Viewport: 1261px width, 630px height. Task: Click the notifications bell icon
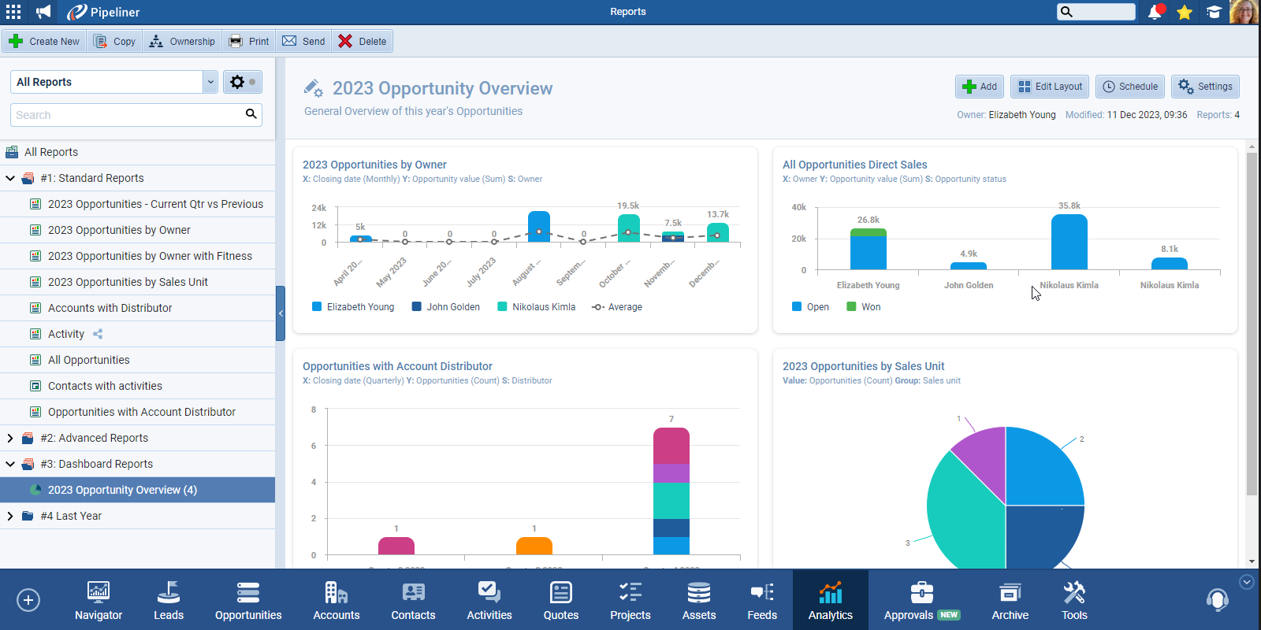point(1155,12)
